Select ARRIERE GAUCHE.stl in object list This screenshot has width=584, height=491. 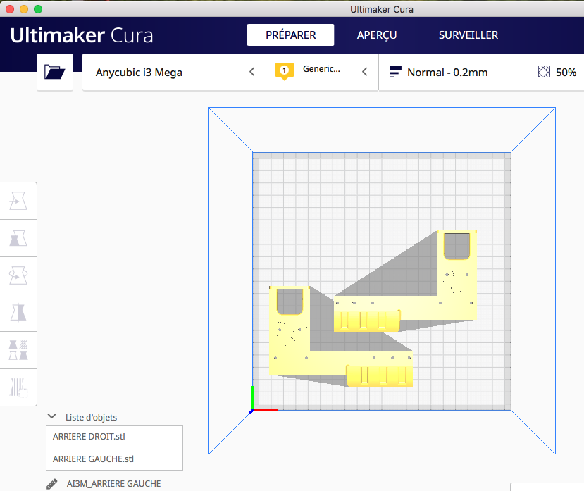[x=114, y=459]
